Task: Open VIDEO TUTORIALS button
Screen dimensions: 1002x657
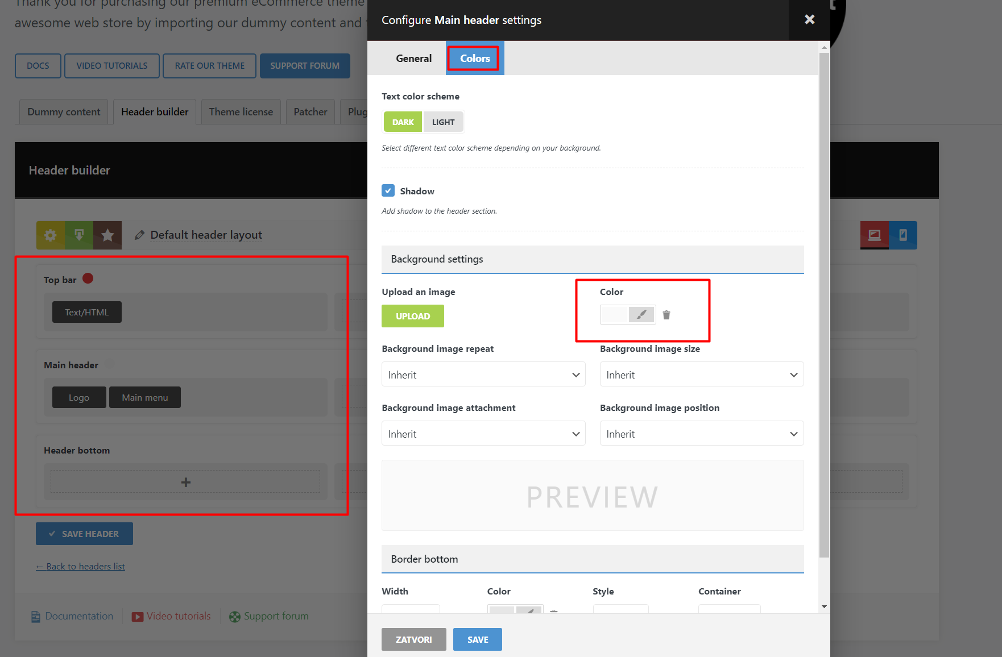Action: click(x=112, y=66)
